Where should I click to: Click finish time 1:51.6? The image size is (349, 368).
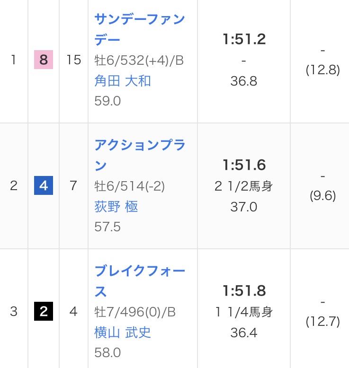(244, 165)
